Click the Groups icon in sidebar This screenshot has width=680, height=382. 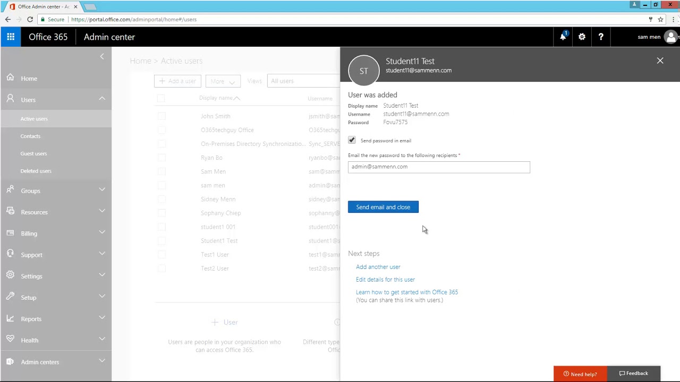(x=11, y=190)
